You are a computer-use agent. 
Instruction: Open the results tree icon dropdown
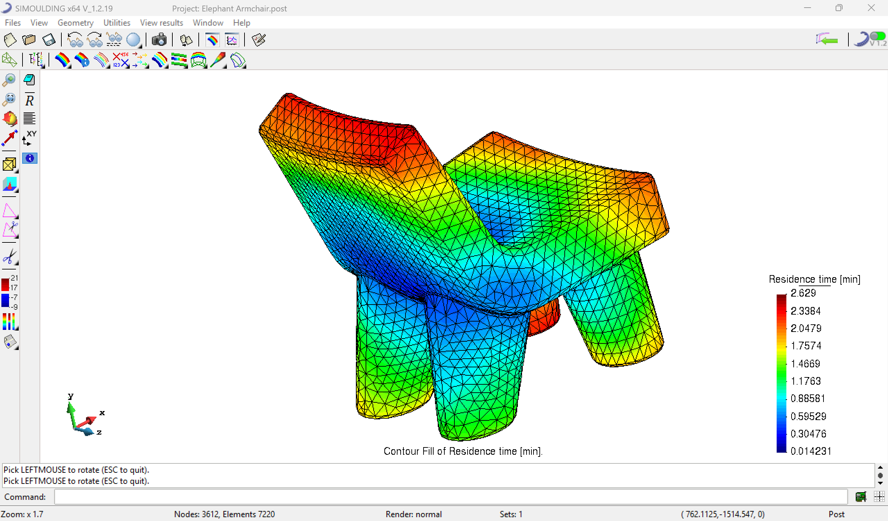coord(36,60)
